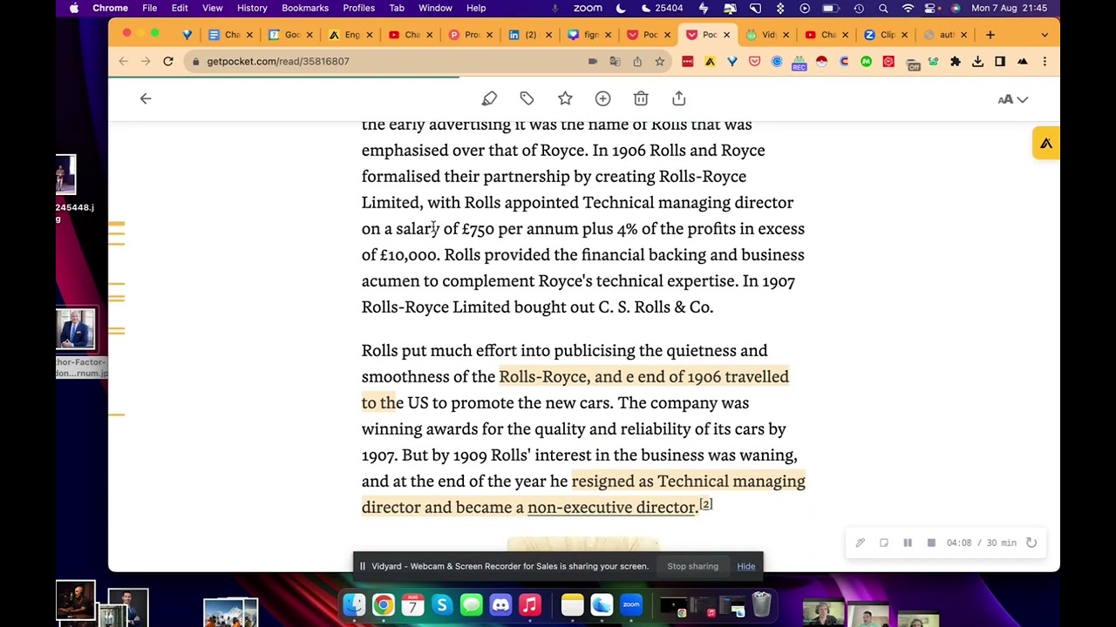1116x627 pixels.
Task: Click Chrome's address bar share icon
Action: [x=637, y=62]
